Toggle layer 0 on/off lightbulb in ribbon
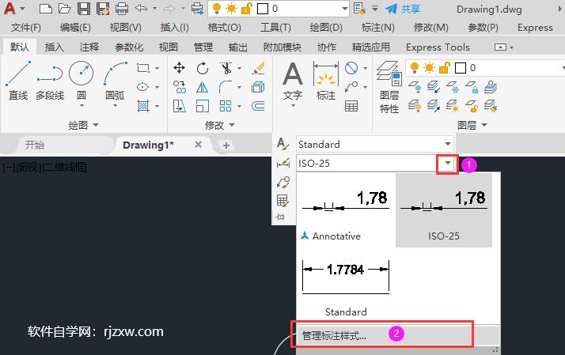Screen dimensions: 565x355 pyautogui.click(x=415, y=67)
